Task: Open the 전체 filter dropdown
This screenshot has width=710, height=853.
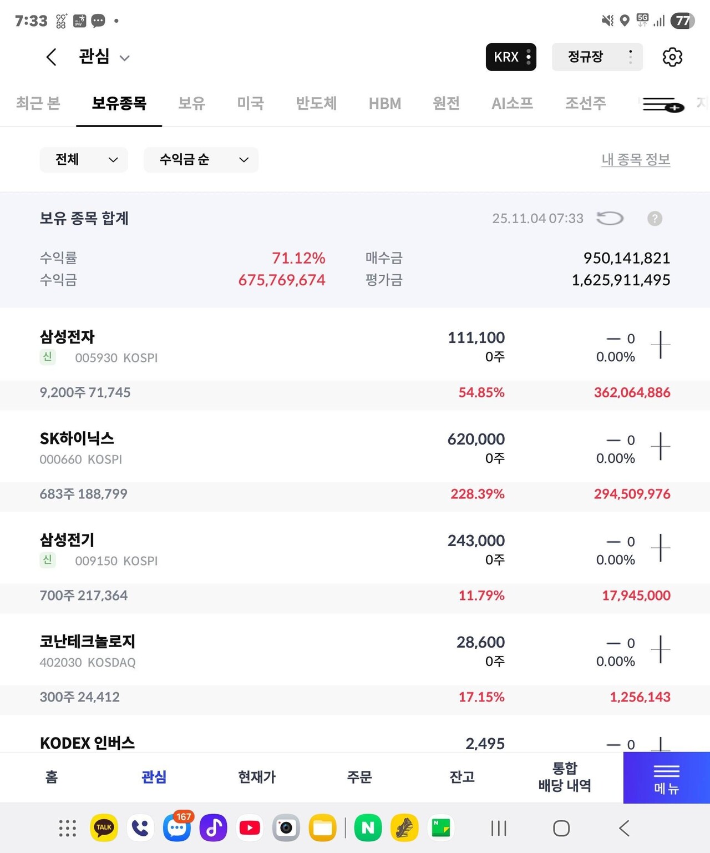Action: pos(83,160)
